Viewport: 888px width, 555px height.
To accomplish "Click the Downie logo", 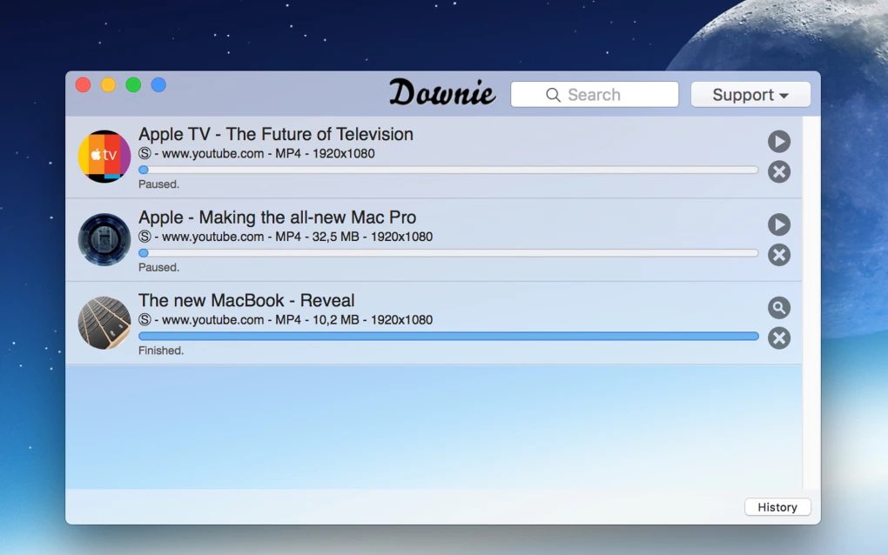I will pos(442,92).
